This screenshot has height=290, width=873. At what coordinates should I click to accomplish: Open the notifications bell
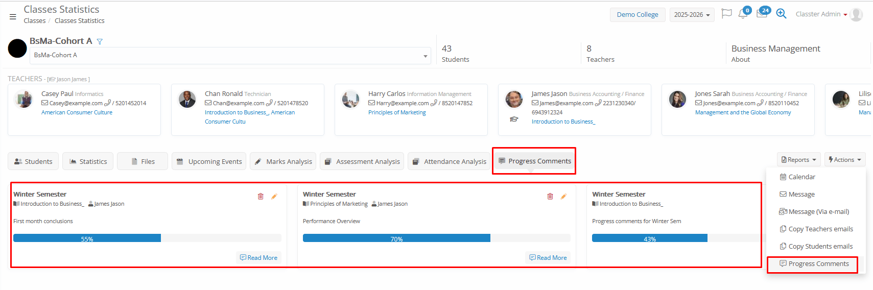click(x=743, y=14)
